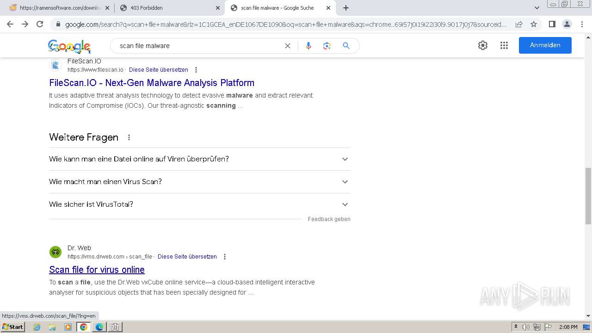Open the volume control in tray
Screen dimensions: 592x333
click(526, 327)
